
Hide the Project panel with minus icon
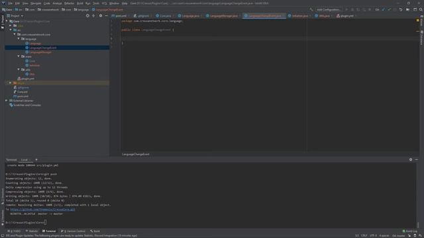click(106, 16)
